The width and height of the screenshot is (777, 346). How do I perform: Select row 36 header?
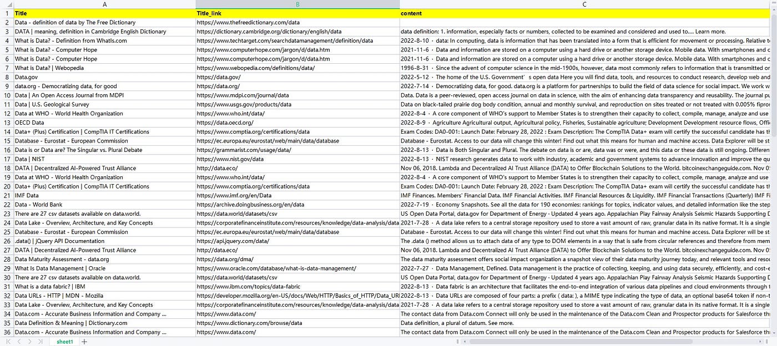[x=7, y=332]
